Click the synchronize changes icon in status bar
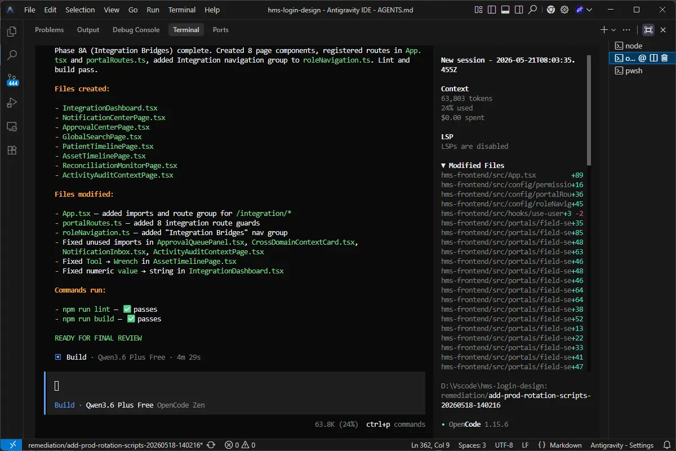 (x=211, y=445)
